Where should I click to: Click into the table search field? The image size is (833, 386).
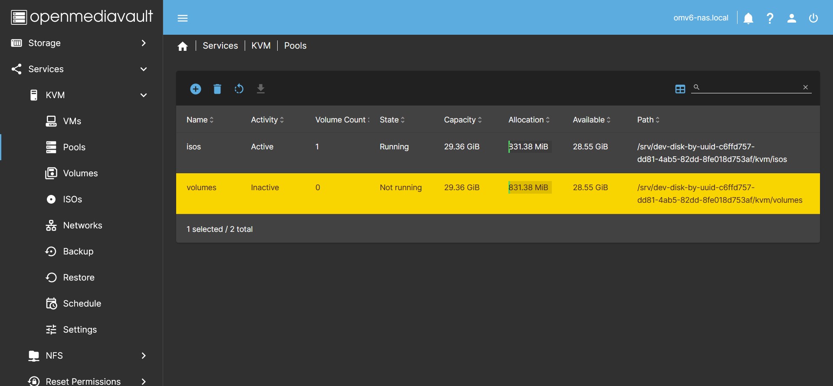click(x=751, y=87)
